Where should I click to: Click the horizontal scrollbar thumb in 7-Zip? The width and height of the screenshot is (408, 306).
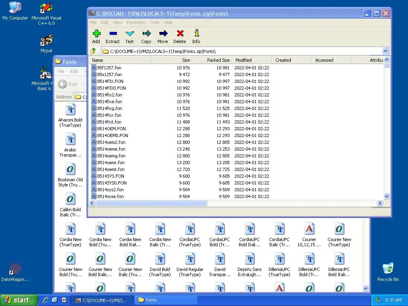pos(151,203)
